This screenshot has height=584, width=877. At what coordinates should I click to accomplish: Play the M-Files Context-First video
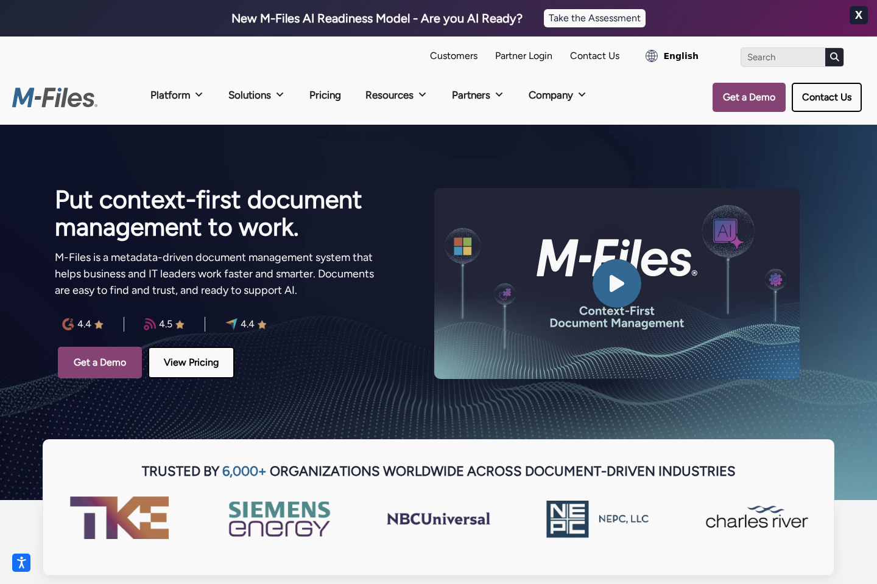click(x=617, y=283)
